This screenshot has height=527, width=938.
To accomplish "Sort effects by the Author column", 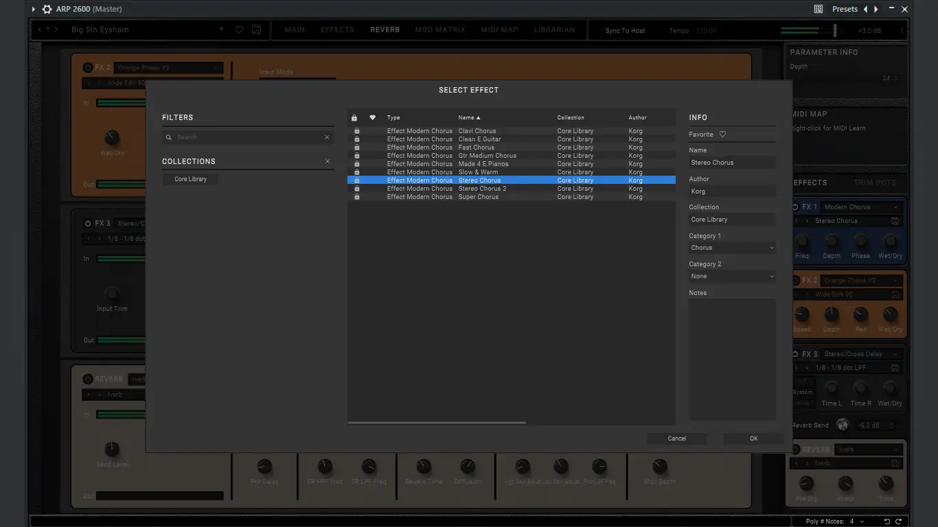I will click(637, 117).
